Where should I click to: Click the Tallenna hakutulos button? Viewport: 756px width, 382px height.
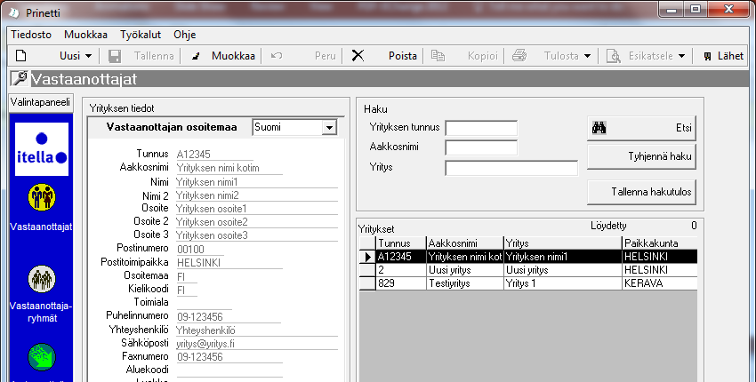pos(641,192)
